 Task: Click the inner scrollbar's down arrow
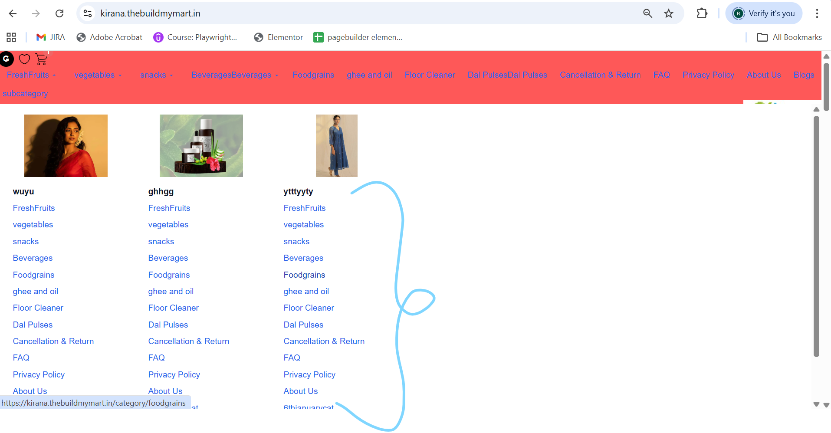[x=816, y=404]
